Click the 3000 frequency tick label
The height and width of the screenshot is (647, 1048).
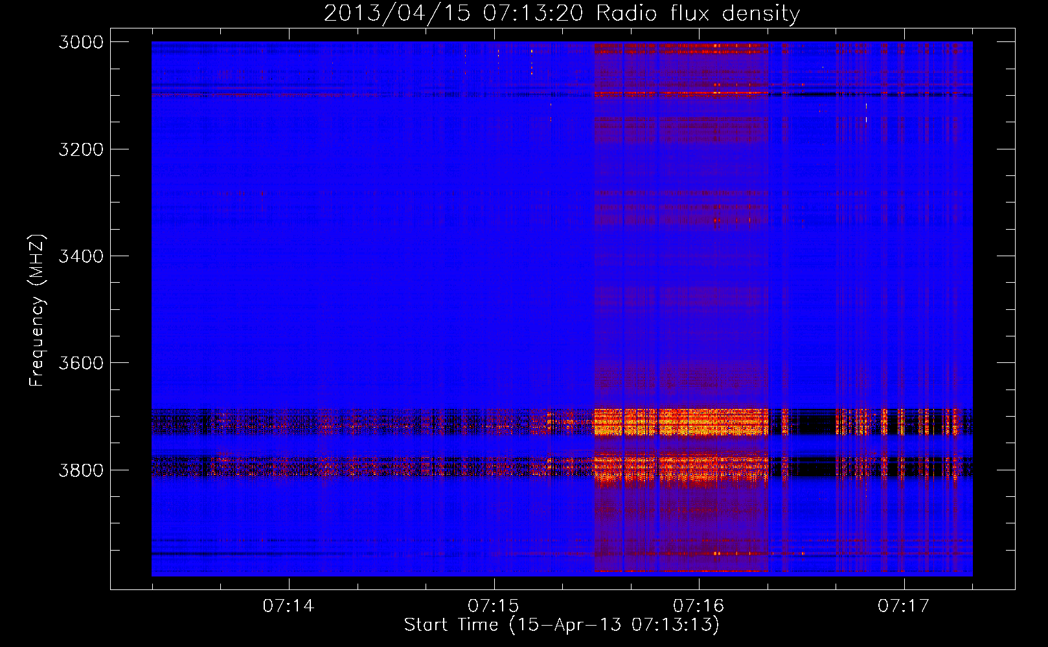[81, 42]
